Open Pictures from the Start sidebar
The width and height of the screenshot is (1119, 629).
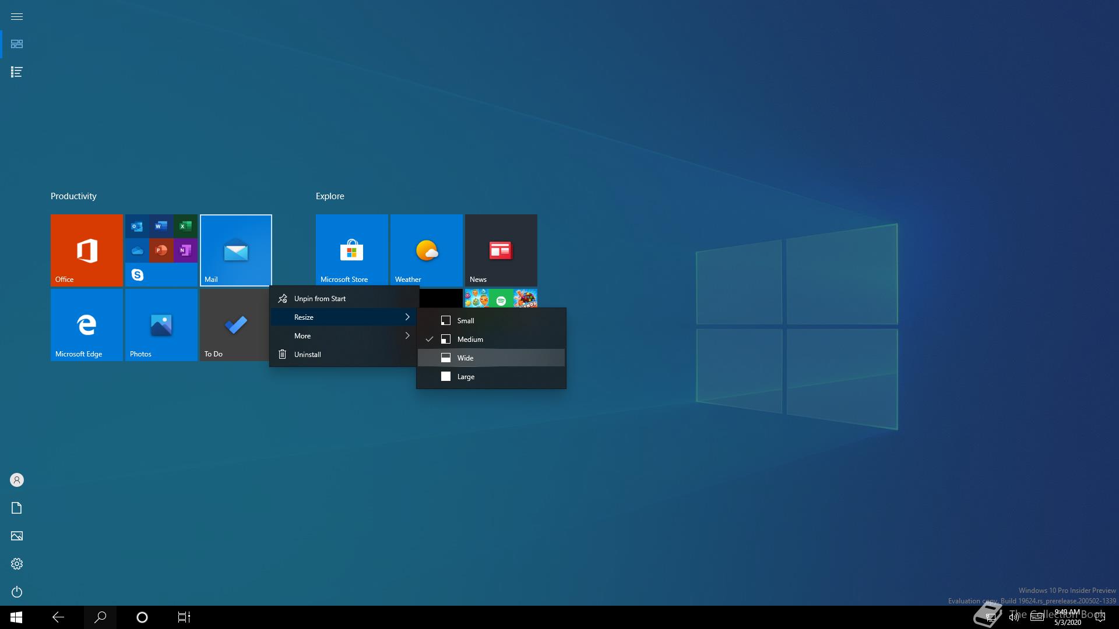tap(17, 536)
